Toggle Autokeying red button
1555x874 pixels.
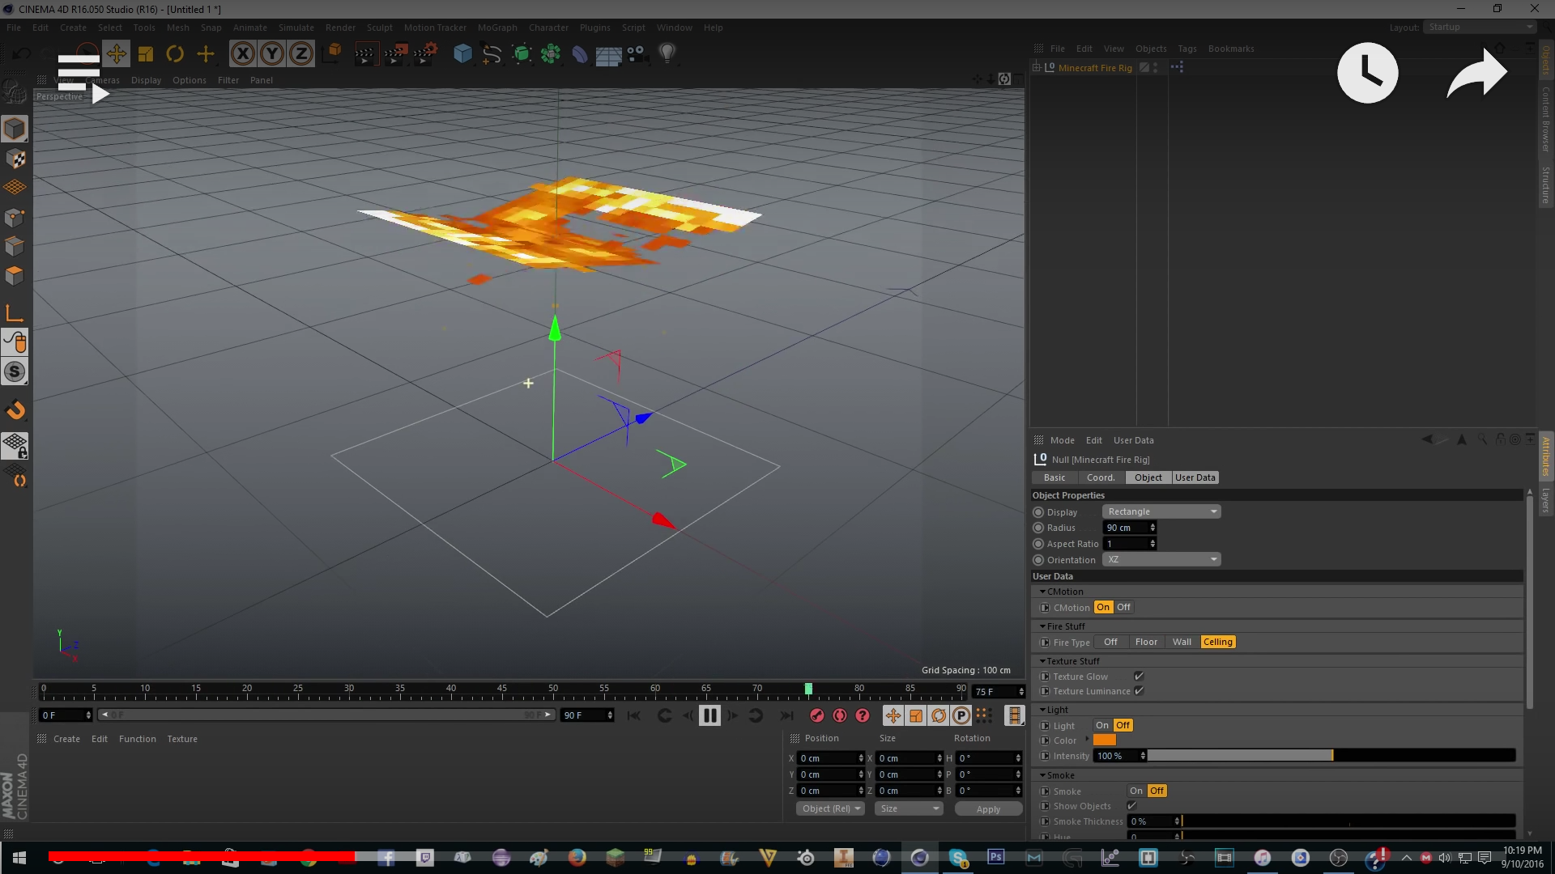point(840,715)
